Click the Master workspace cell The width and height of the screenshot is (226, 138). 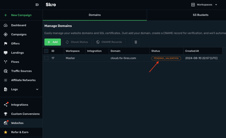(x=70, y=58)
